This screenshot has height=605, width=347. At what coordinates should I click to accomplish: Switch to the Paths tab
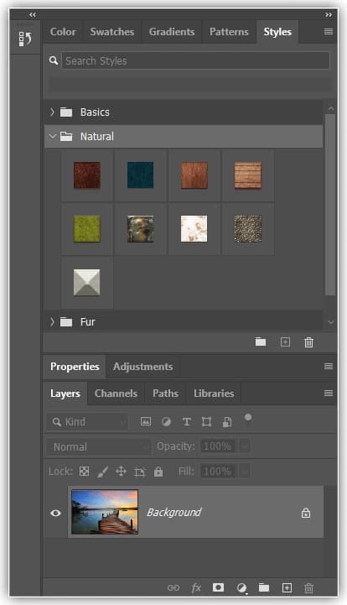(x=165, y=394)
